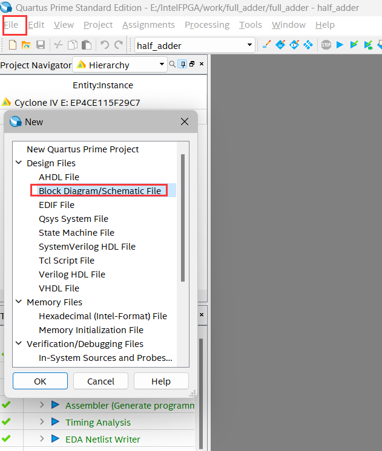Click the Undo arrow icon
Image resolution: width=382 pixels, height=451 pixels.
(x=105, y=45)
